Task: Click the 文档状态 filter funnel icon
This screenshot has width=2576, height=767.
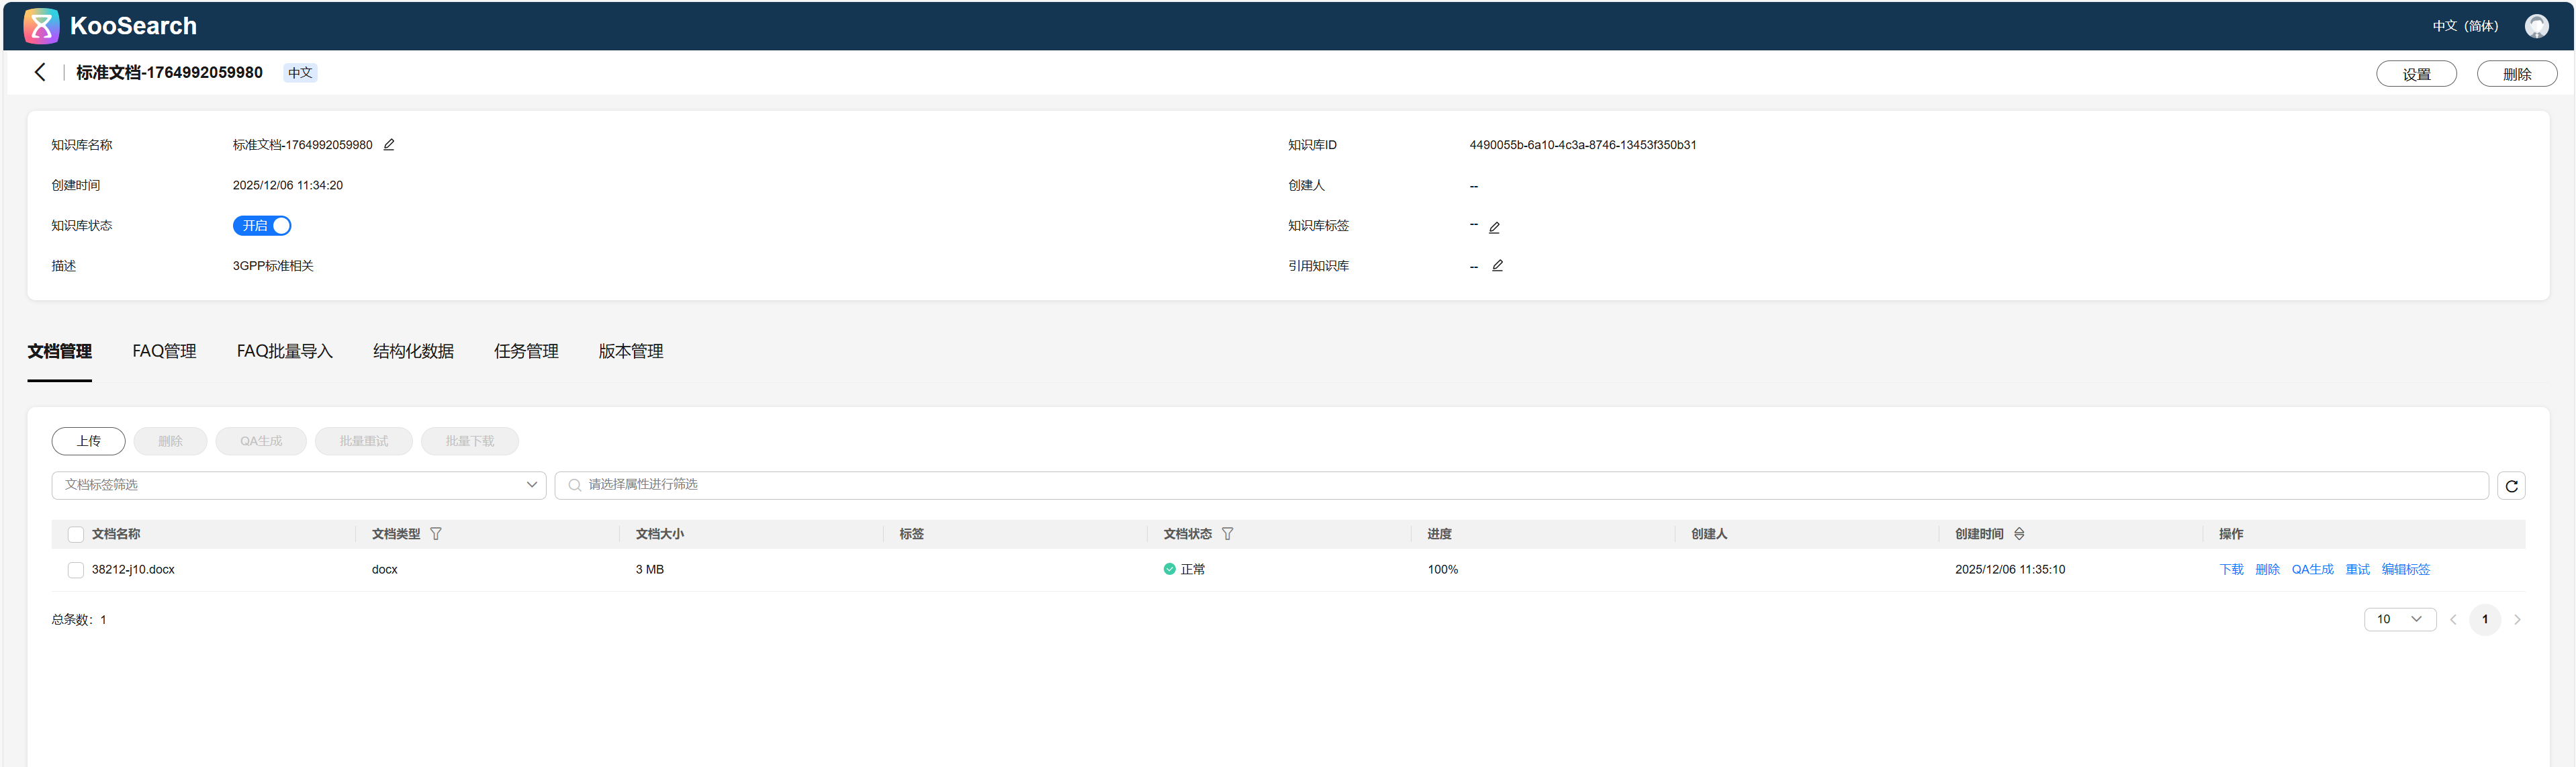Action: 1227,534
